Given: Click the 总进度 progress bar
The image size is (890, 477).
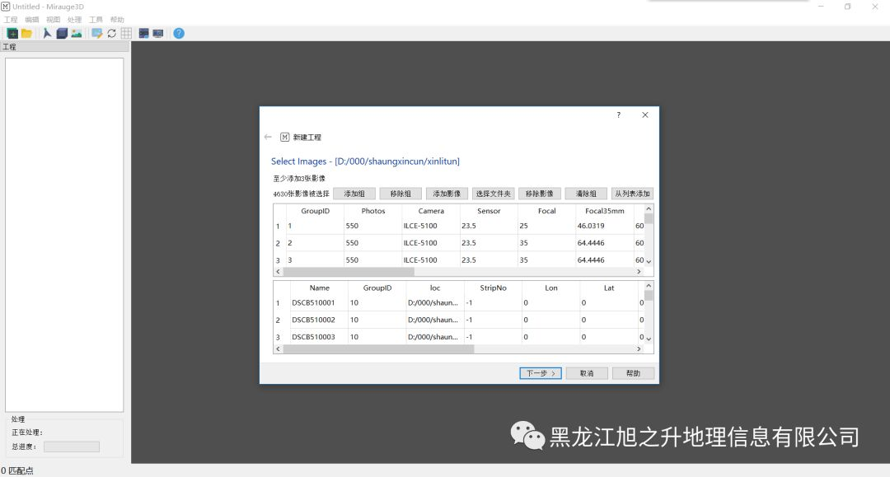Looking at the screenshot, I should [72, 447].
